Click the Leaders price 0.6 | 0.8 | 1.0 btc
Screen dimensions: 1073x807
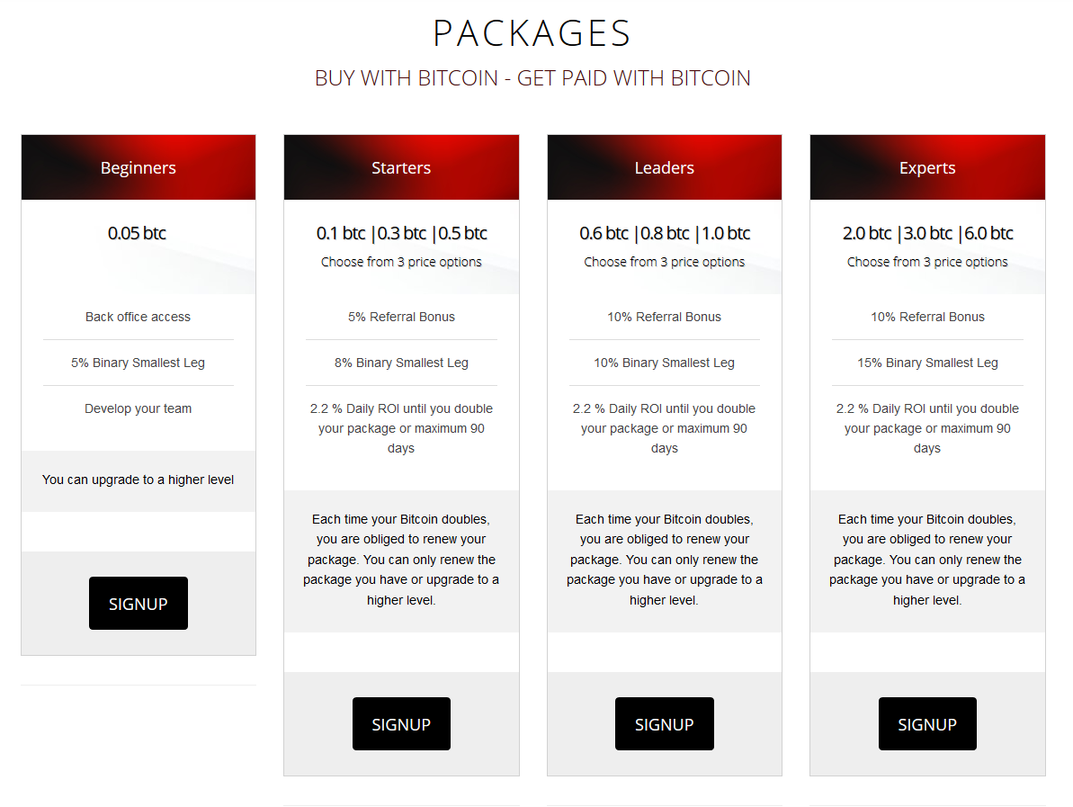coord(665,233)
